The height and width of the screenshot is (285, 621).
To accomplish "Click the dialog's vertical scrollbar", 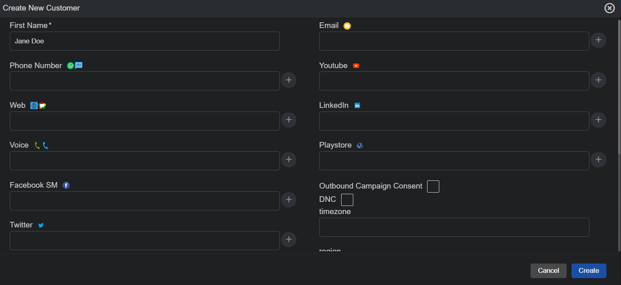I will 619,87.
